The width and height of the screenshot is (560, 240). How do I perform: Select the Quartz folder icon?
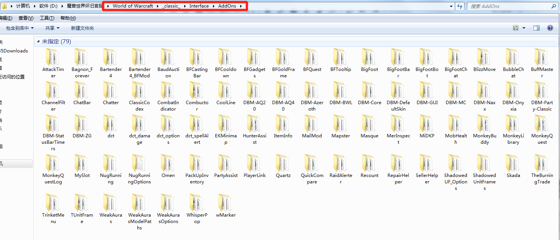283,163
